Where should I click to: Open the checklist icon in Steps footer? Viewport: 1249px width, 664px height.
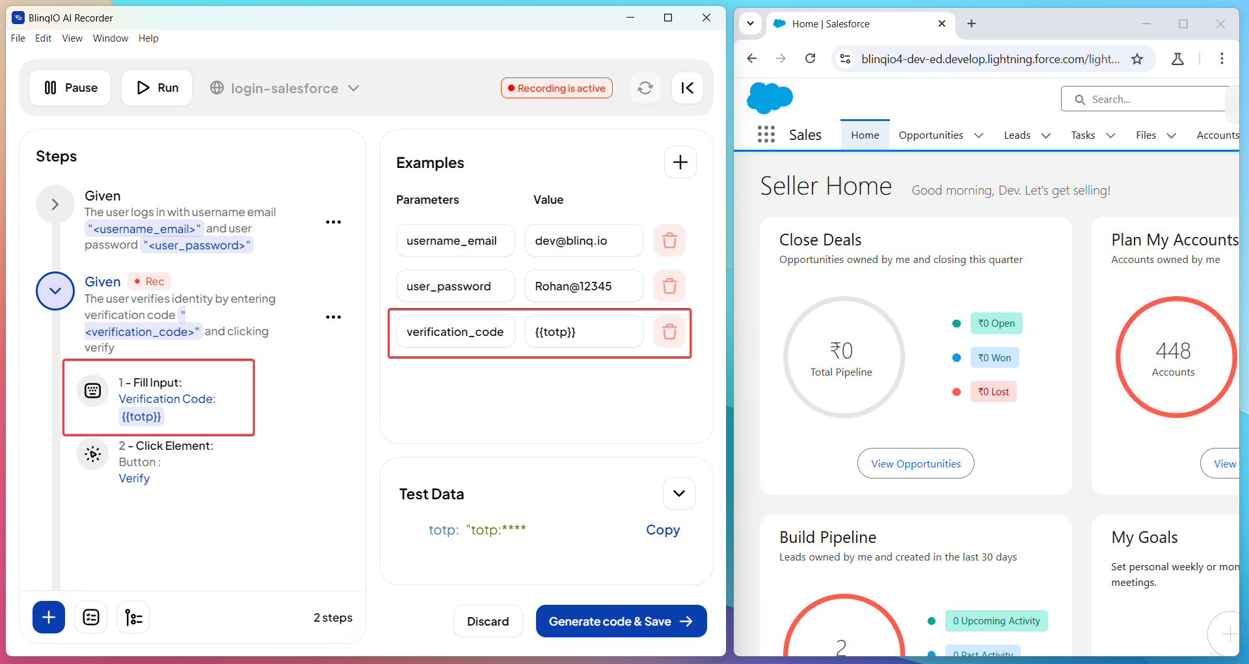[x=91, y=617]
